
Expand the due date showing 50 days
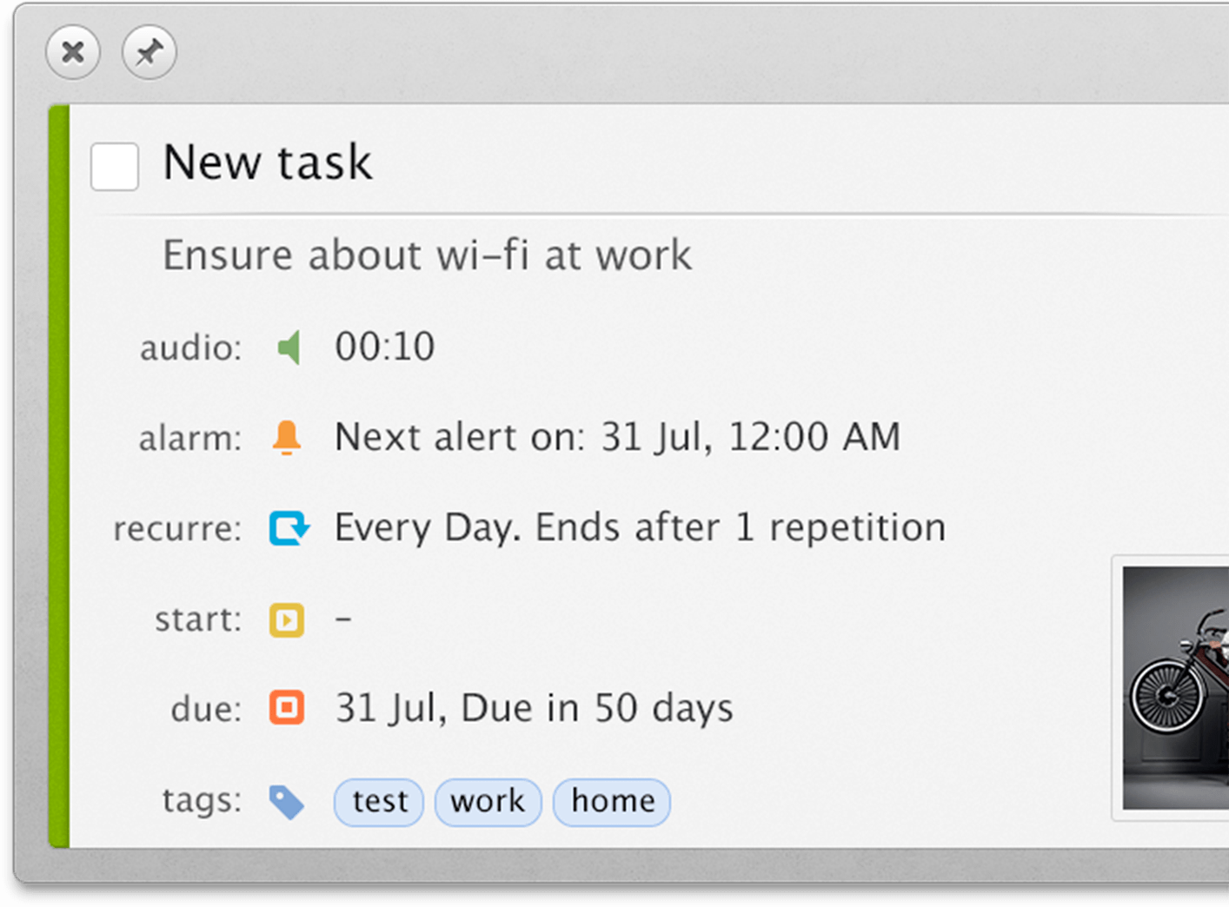point(533,708)
